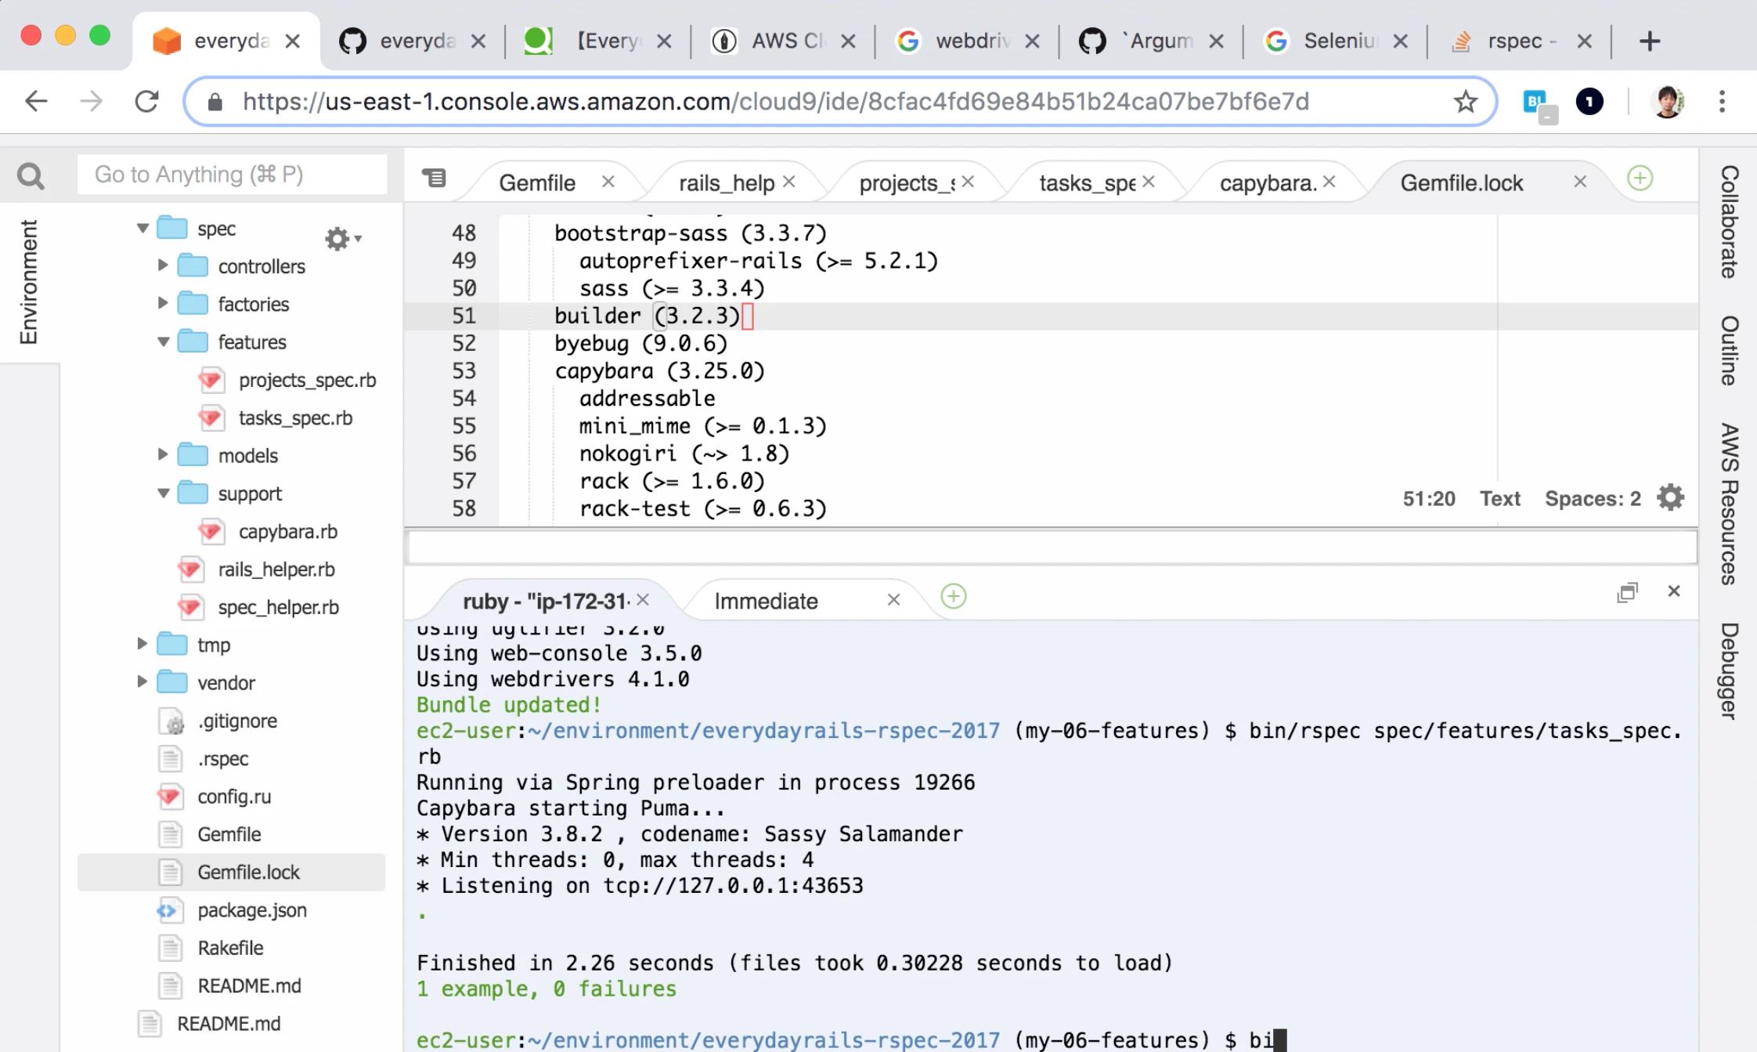Add a new terminal tab with plus icon
The image size is (1757, 1052).
(x=953, y=597)
